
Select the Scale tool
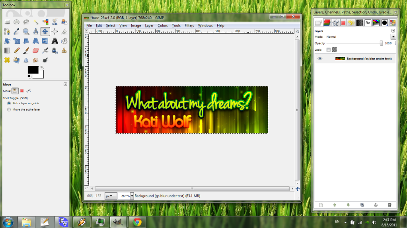16,41
